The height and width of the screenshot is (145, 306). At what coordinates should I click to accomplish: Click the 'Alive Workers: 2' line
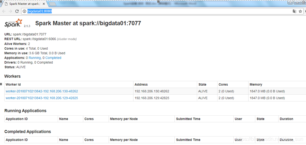17,43
